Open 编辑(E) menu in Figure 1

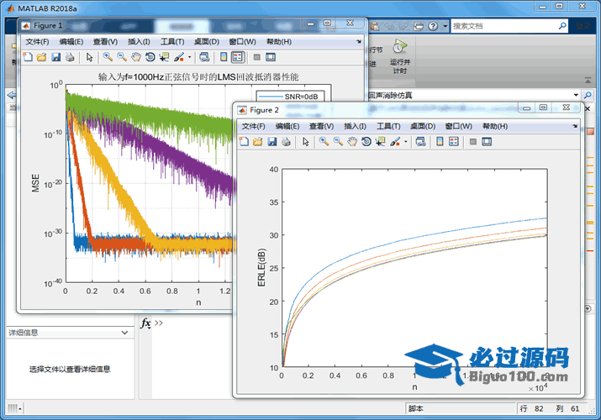[x=71, y=42]
